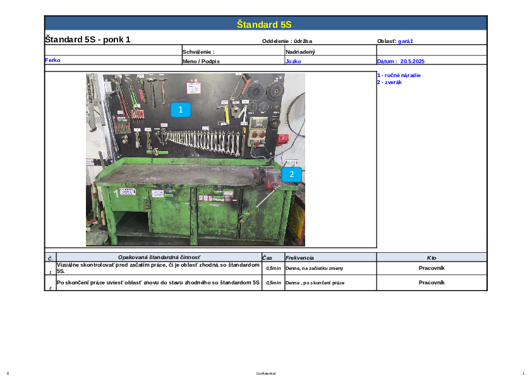
Task: Click blue marker 2 beside the vise
Action: [x=291, y=173]
